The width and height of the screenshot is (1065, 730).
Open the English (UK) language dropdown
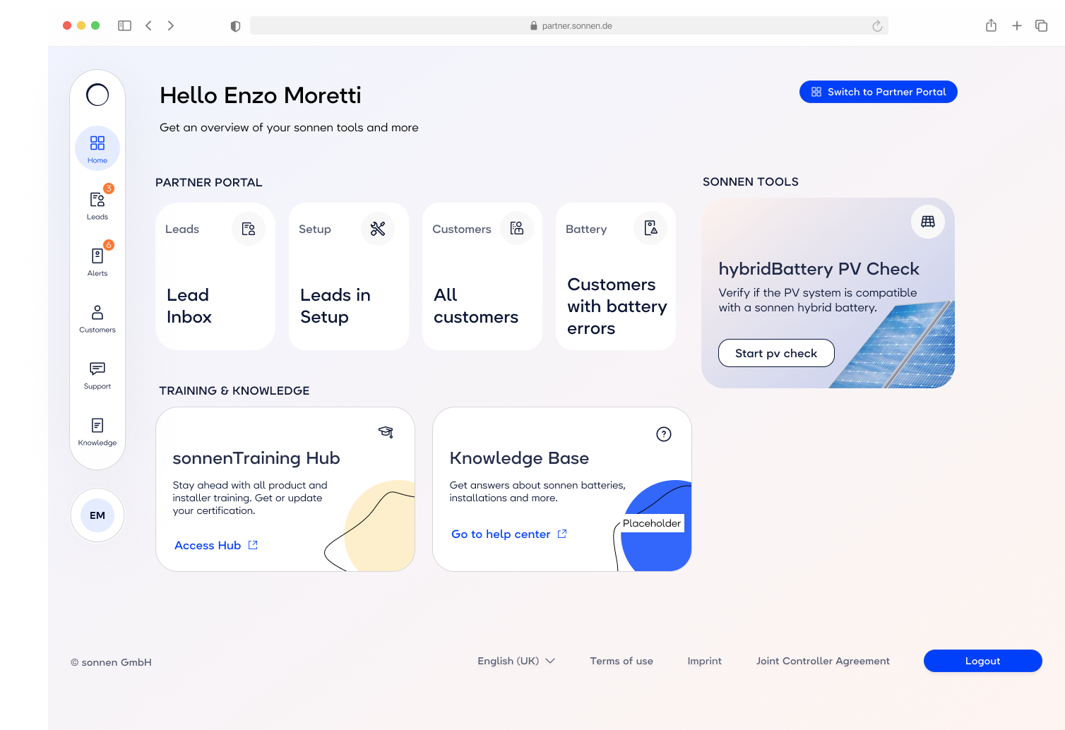click(x=516, y=661)
